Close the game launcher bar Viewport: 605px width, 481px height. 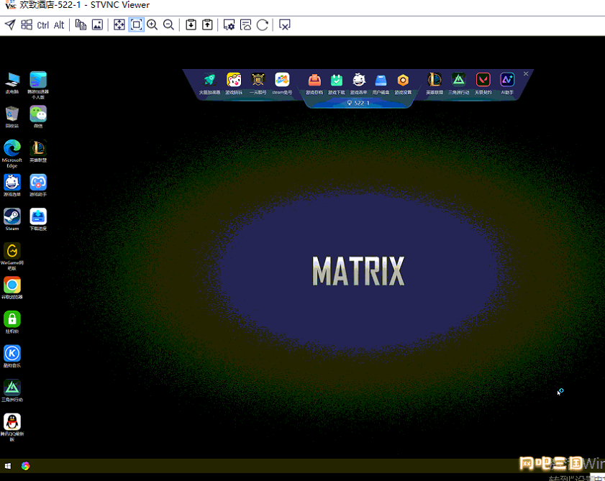[526, 73]
